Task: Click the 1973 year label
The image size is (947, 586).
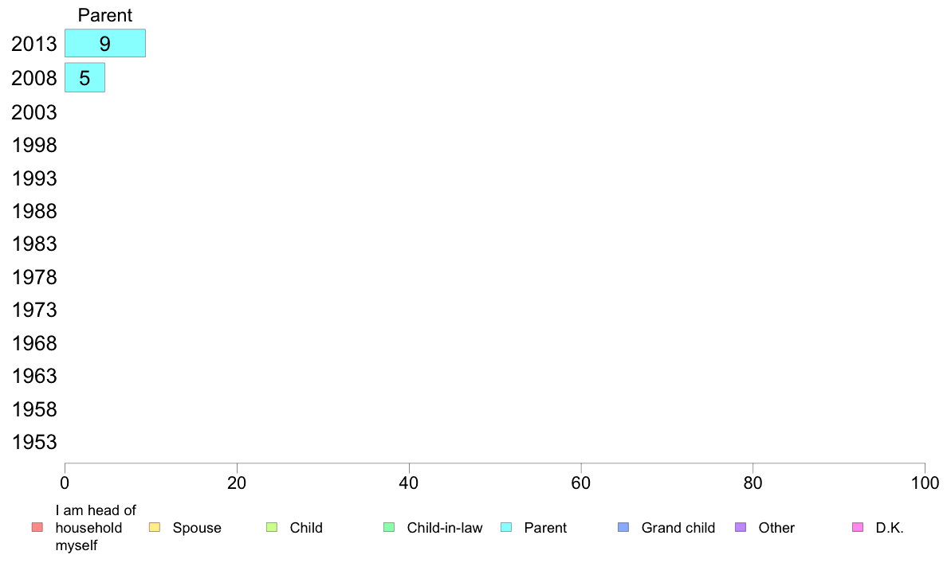Action: click(x=33, y=310)
